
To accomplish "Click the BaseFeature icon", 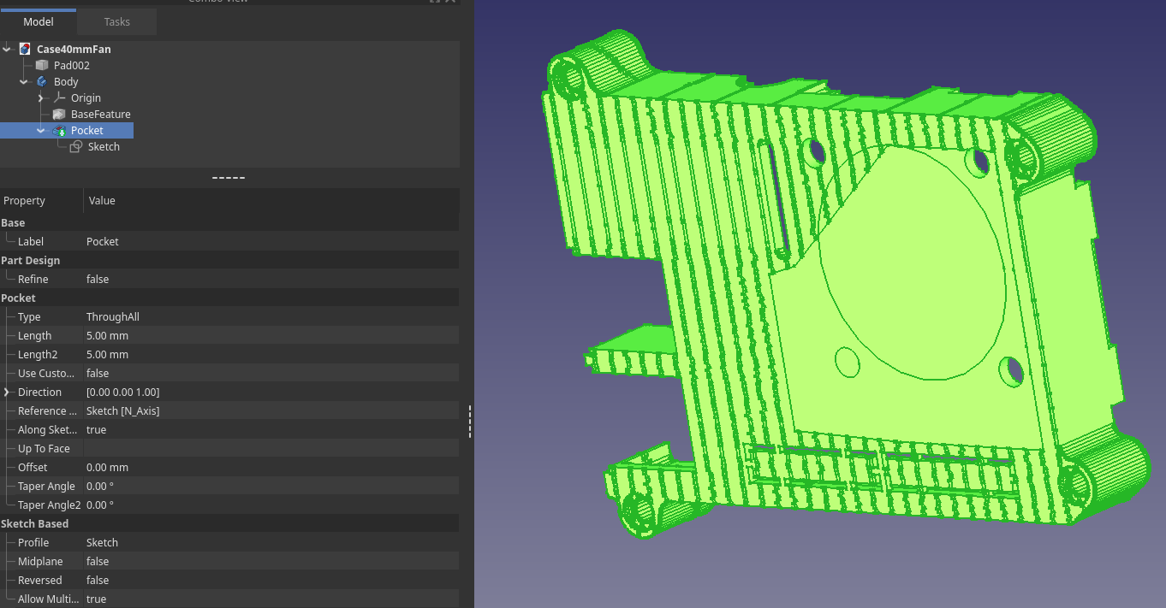I will (x=59, y=114).
